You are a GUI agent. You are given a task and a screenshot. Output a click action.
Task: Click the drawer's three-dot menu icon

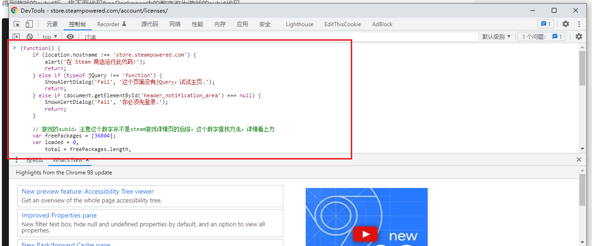pos(16,160)
